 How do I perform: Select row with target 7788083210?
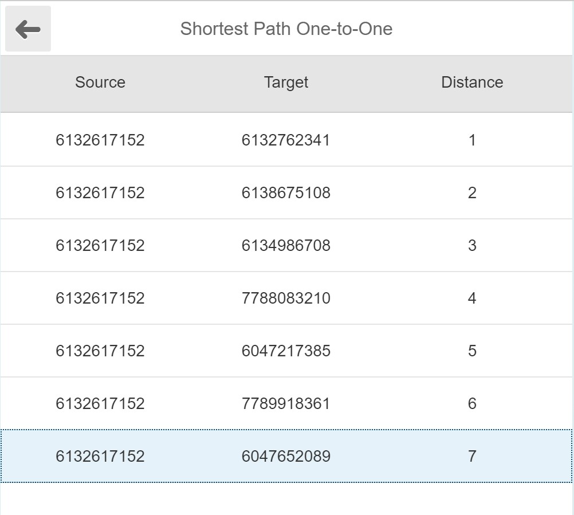coord(286,298)
